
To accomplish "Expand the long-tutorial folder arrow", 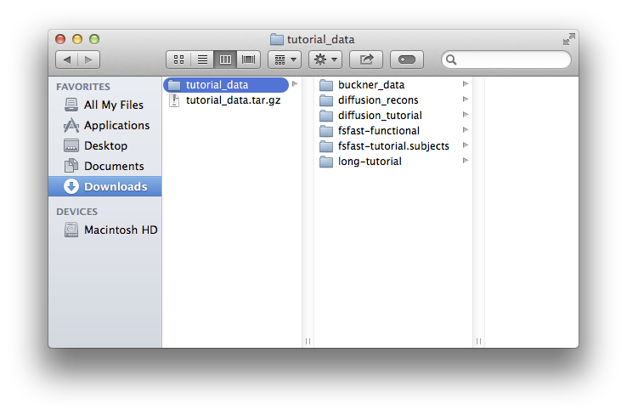I will point(466,161).
